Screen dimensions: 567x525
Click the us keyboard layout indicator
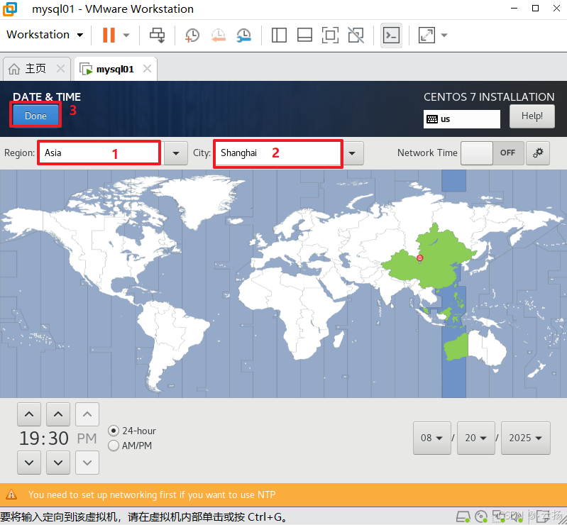(x=462, y=119)
